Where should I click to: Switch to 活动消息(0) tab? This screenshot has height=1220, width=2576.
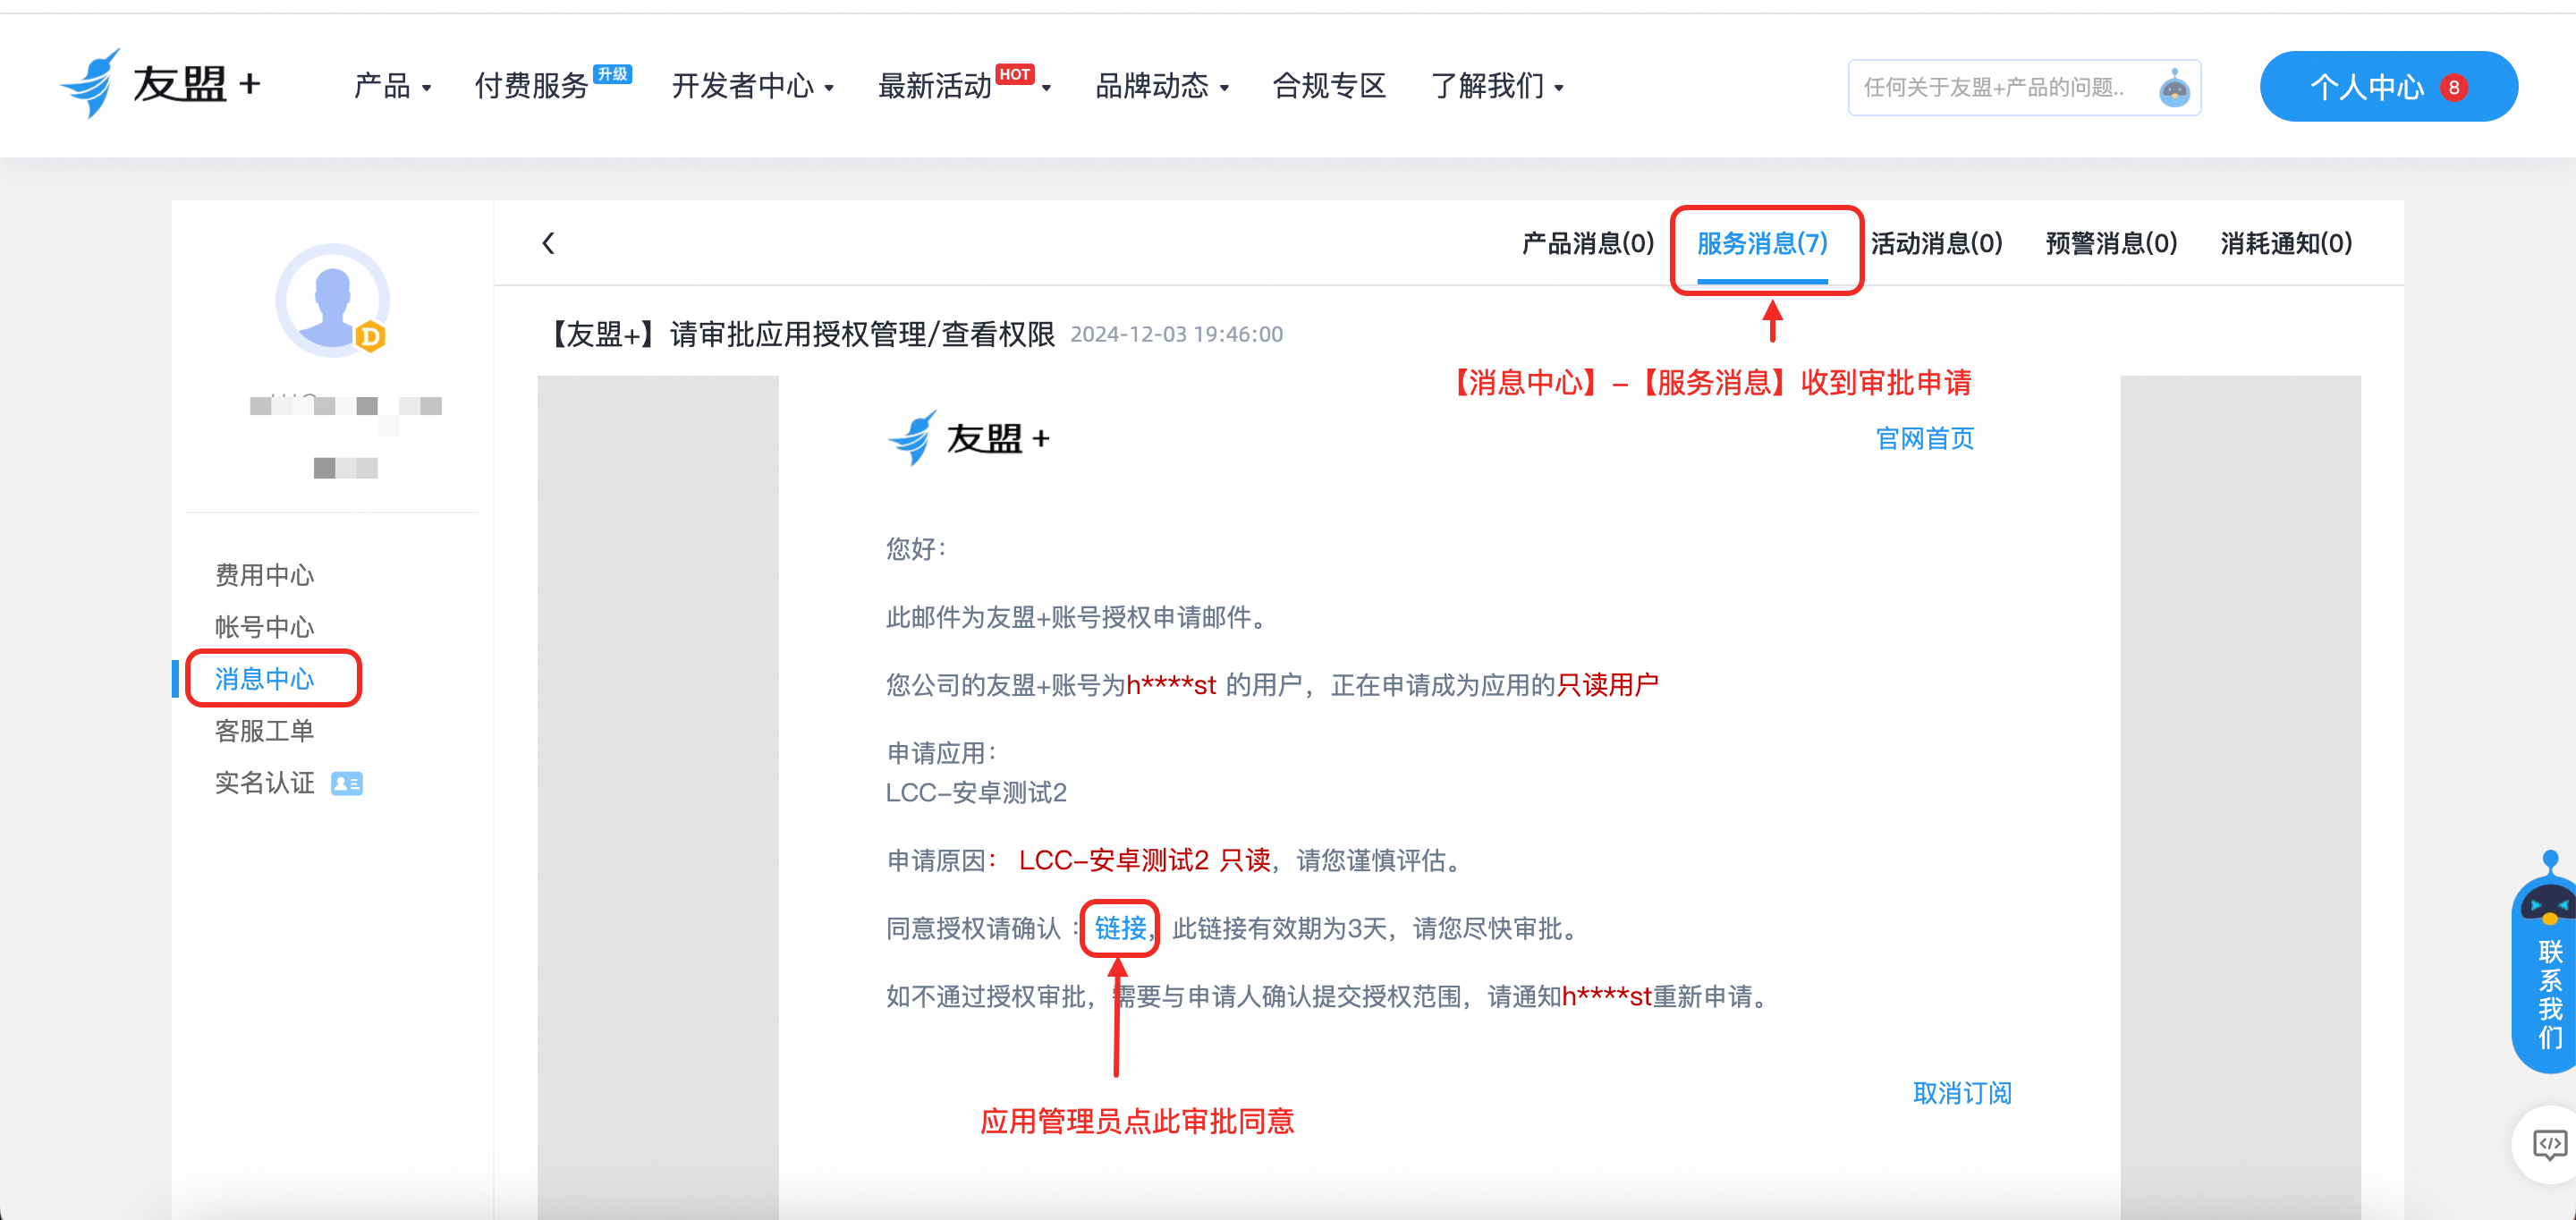[1936, 243]
